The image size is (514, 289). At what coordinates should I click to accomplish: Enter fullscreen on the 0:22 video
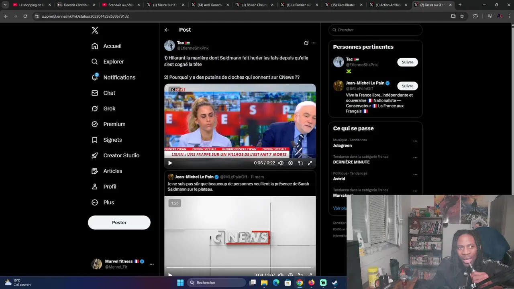(x=310, y=163)
